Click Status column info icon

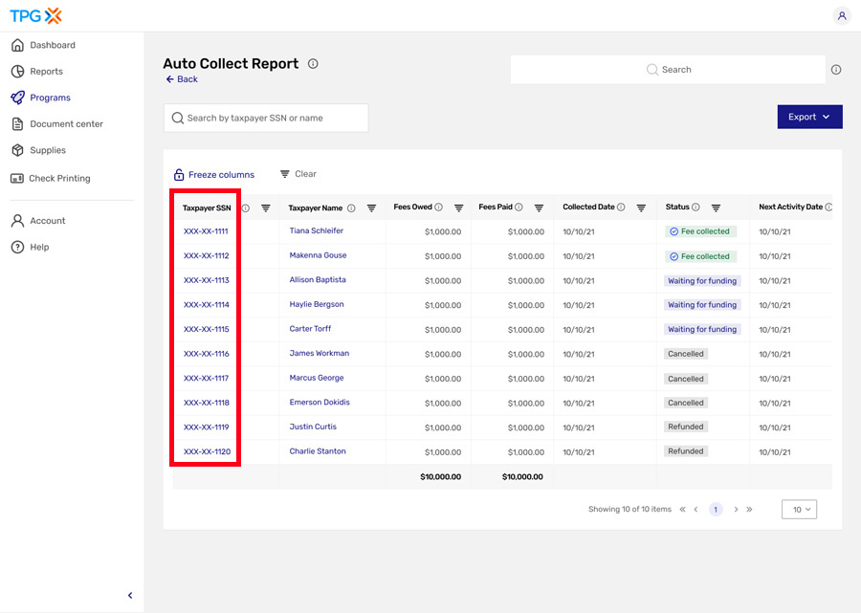pyautogui.click(x=695, y=207)
